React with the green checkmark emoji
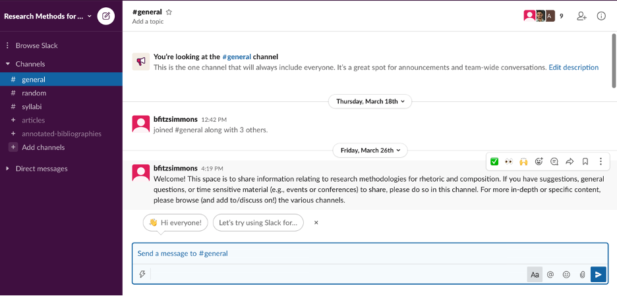617x296 pixels. coord(494,161)
